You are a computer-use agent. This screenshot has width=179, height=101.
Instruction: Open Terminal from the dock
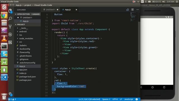[4, 46]
